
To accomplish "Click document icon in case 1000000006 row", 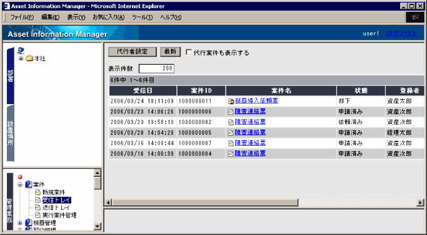I will pyautogui.click(x=231, y=112).
